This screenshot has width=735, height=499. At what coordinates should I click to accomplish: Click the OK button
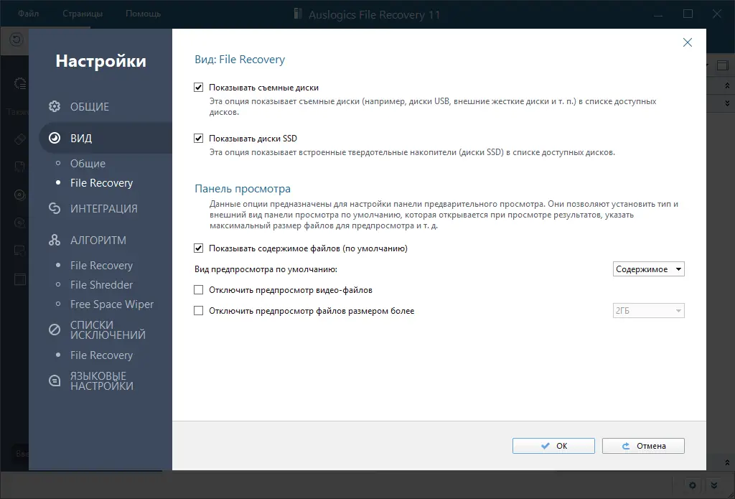coord(553,446)
